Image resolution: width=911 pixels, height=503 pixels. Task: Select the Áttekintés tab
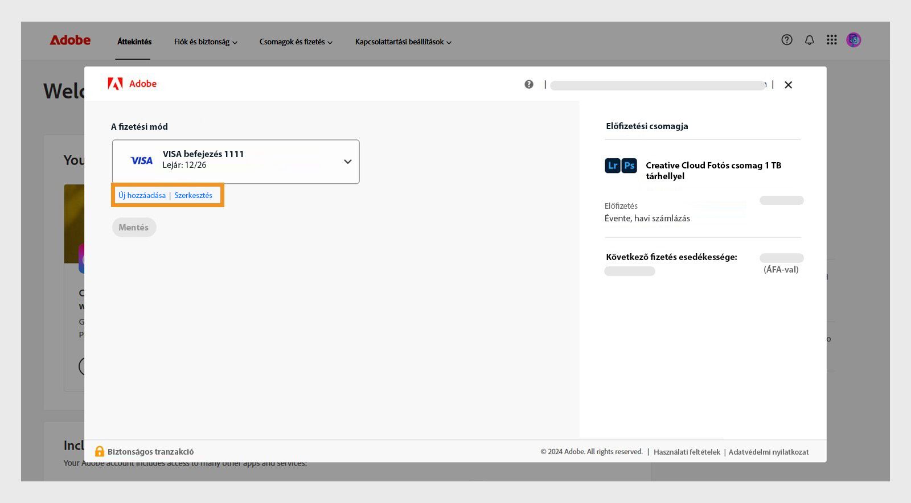pos(134,42)
